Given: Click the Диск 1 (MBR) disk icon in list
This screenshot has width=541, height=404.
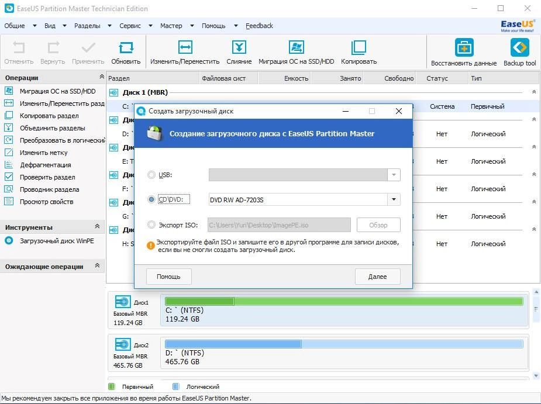Looking at the screenshot, I should coord(113,92).
